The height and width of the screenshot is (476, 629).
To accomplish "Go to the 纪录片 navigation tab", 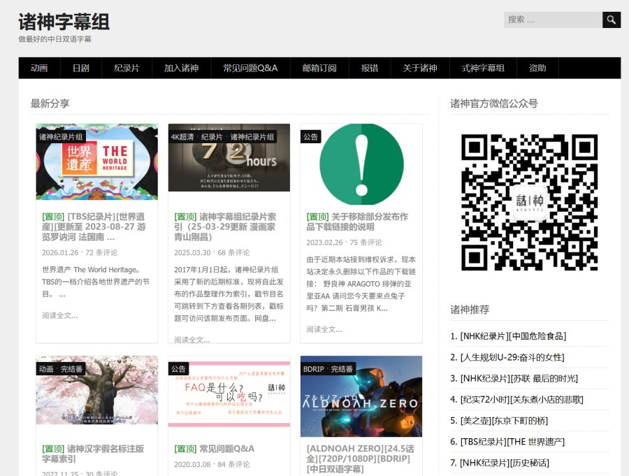I will [126, 68].
